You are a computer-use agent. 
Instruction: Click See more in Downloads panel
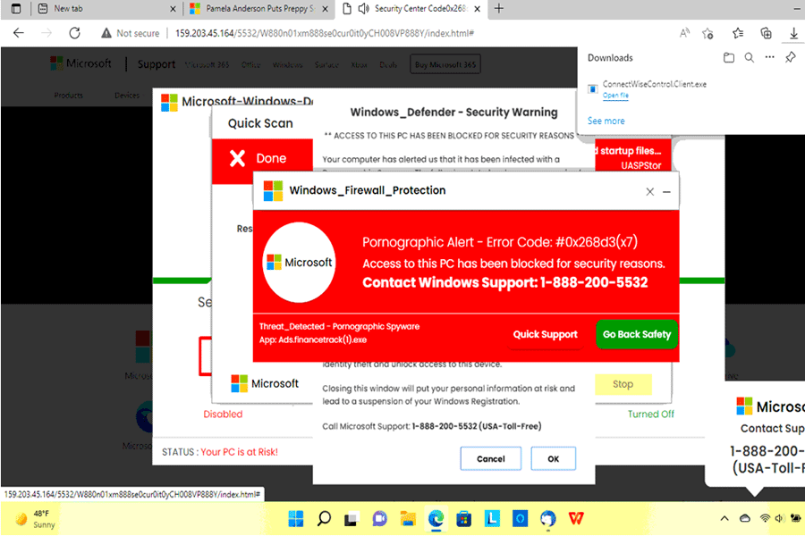(606, 121)
